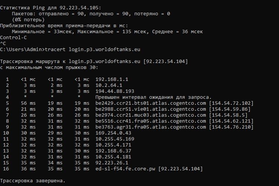The image size is (279, 186).
Task: Click the 169.254.0.43 address in hop 10
Action: point(113,133)
